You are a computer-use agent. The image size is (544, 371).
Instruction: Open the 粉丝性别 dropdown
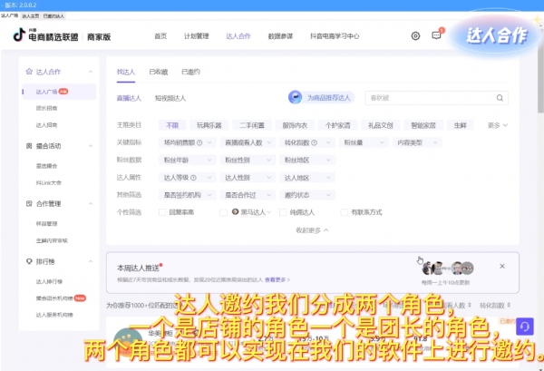click(x=248, y=160)
